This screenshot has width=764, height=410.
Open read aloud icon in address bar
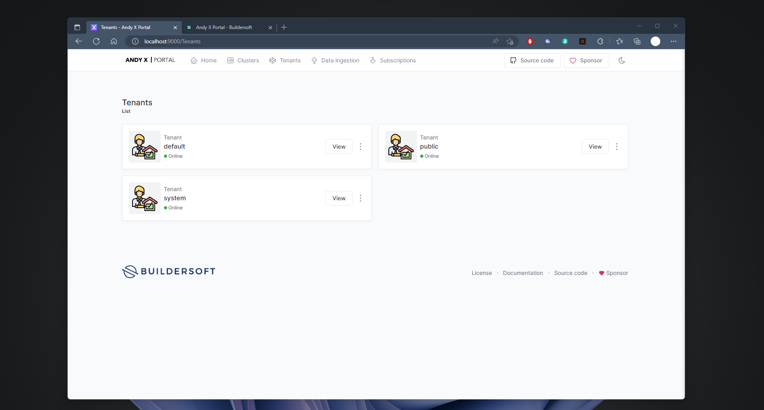tap(495, 41)
